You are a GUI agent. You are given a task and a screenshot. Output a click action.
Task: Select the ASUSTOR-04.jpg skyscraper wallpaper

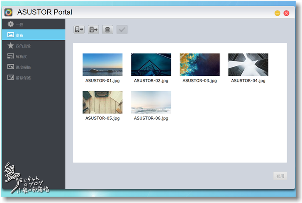click(x=248, y=65)
